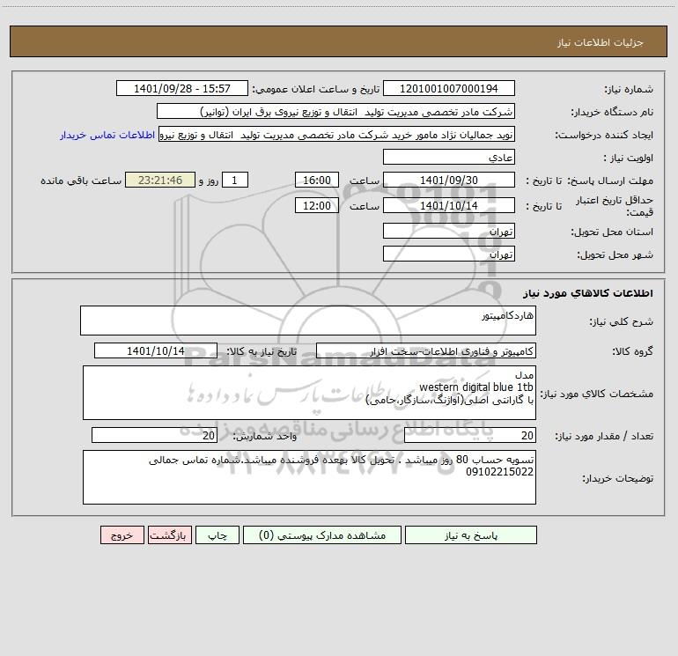Click the 'شهر محل تحویل:' label
The width and height of the screenshot is (678, 656).
coord(615,255)
